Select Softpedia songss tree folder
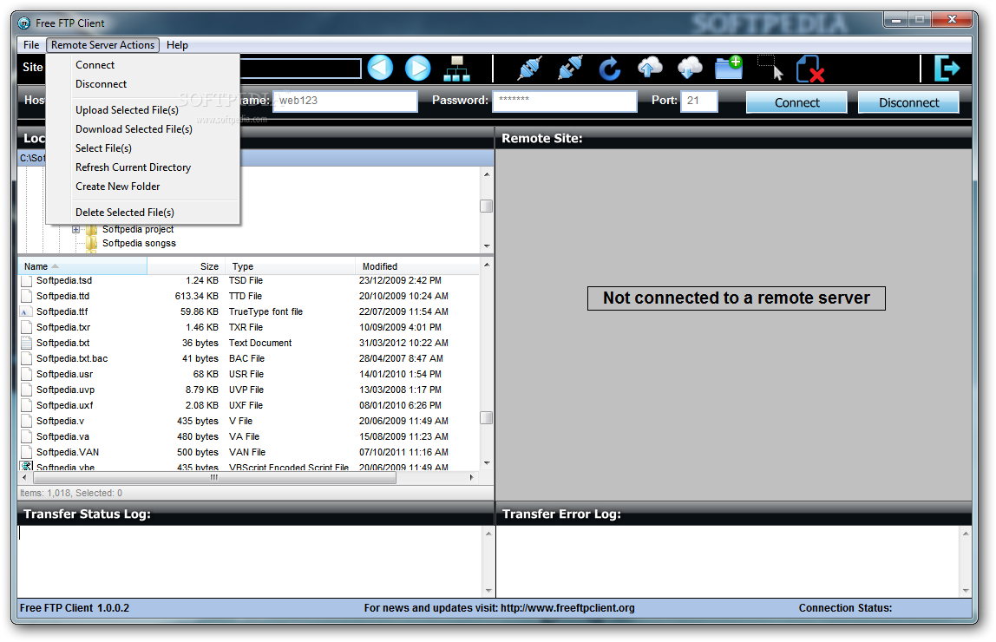 (139, 243)
